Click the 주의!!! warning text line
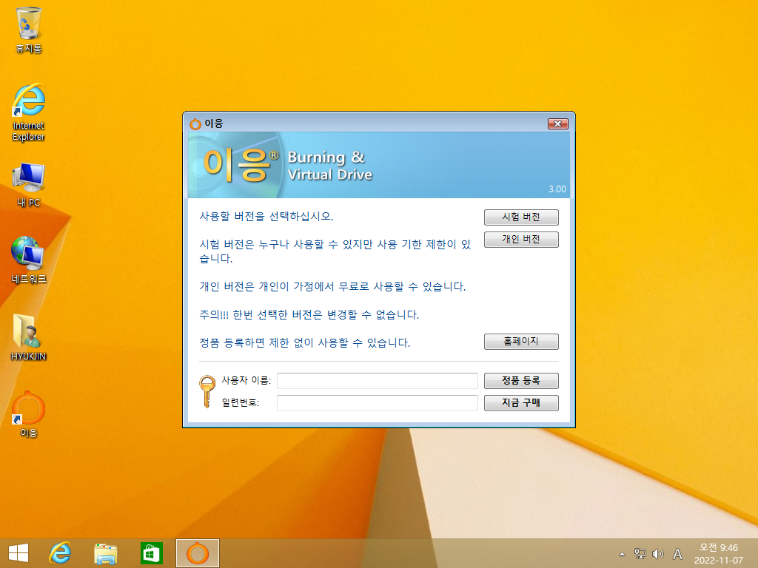 (309, 315)
